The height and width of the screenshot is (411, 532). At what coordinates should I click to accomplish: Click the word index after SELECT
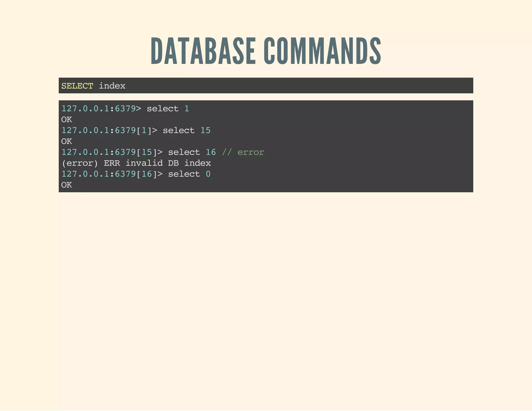pyautogui.click(x=112, y=86)
